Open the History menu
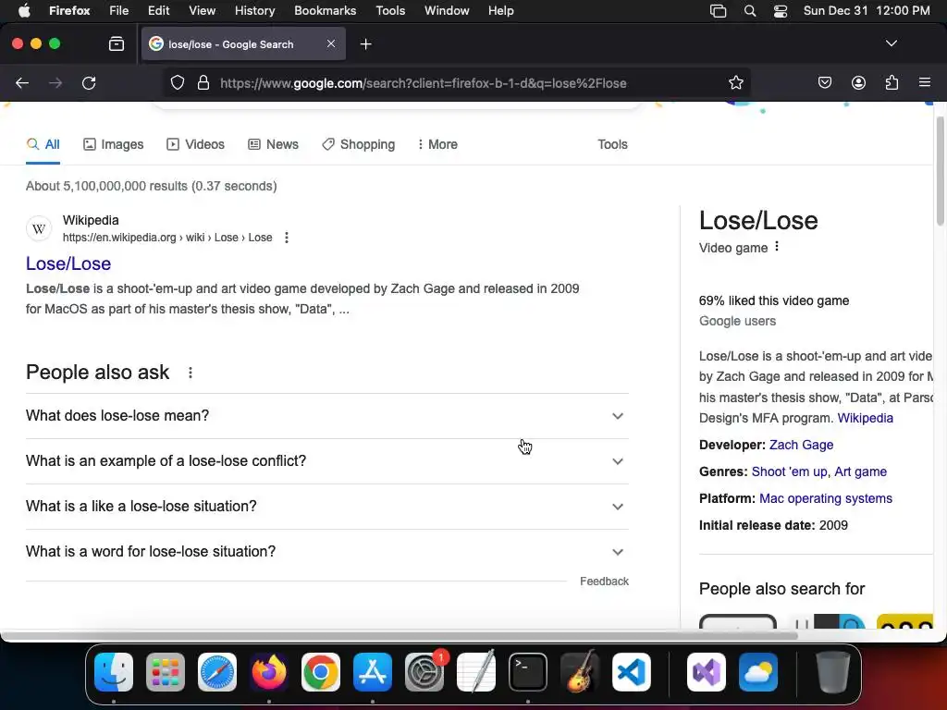 pos(254,11)
